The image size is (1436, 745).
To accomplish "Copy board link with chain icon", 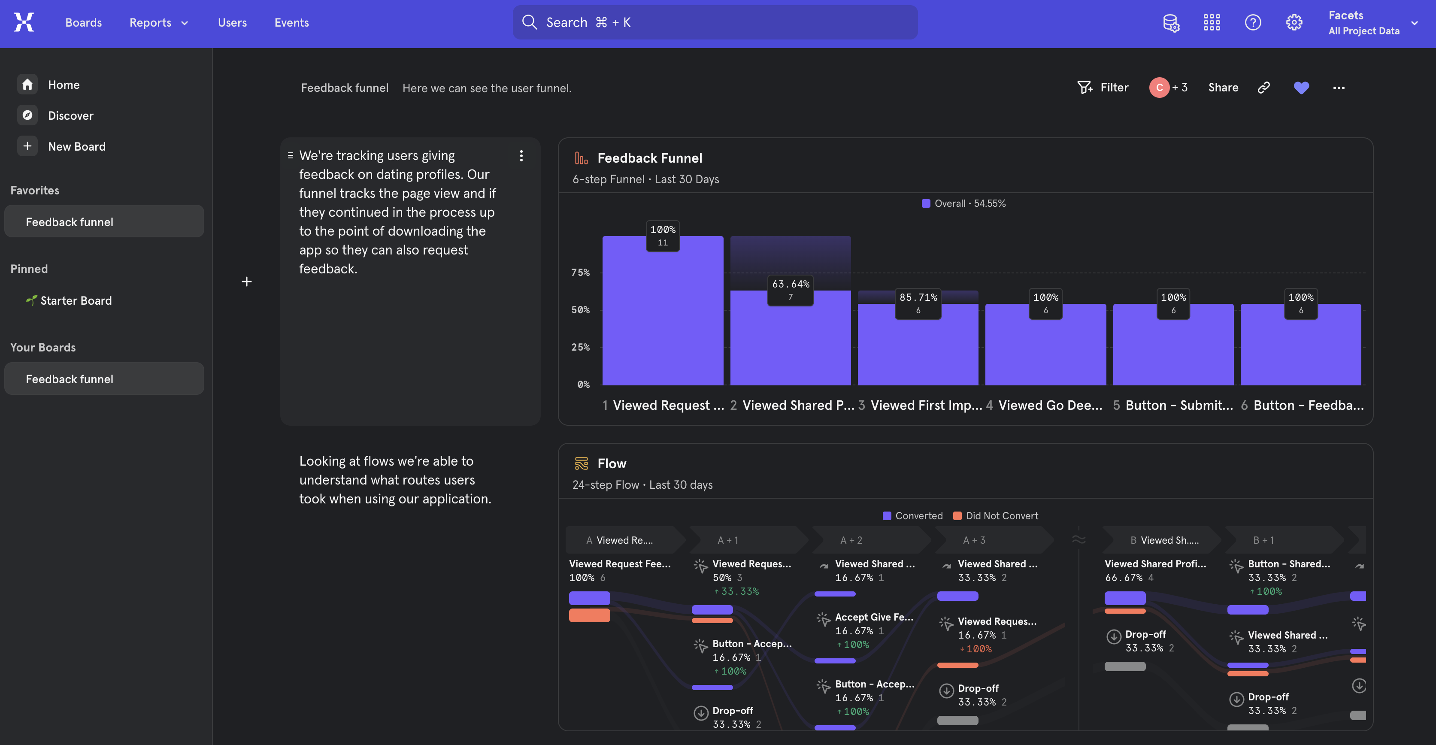I will click(1264, 88).
